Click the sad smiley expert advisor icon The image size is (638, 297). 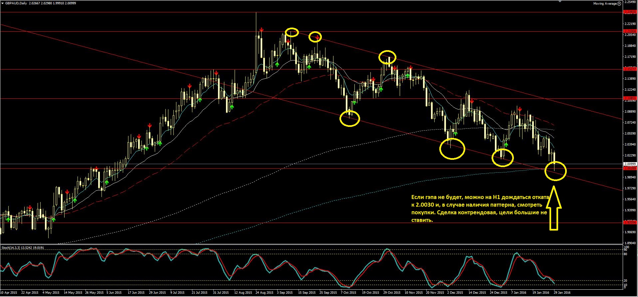[x=619, y=4]
